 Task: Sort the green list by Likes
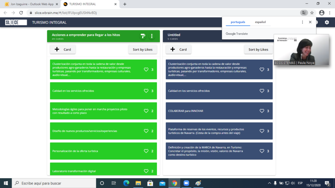pos(143,50)
